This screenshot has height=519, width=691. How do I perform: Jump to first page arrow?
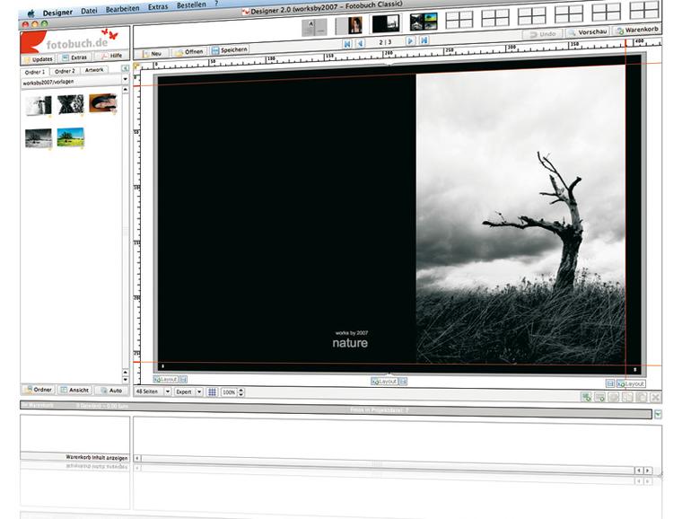point(347,44)
